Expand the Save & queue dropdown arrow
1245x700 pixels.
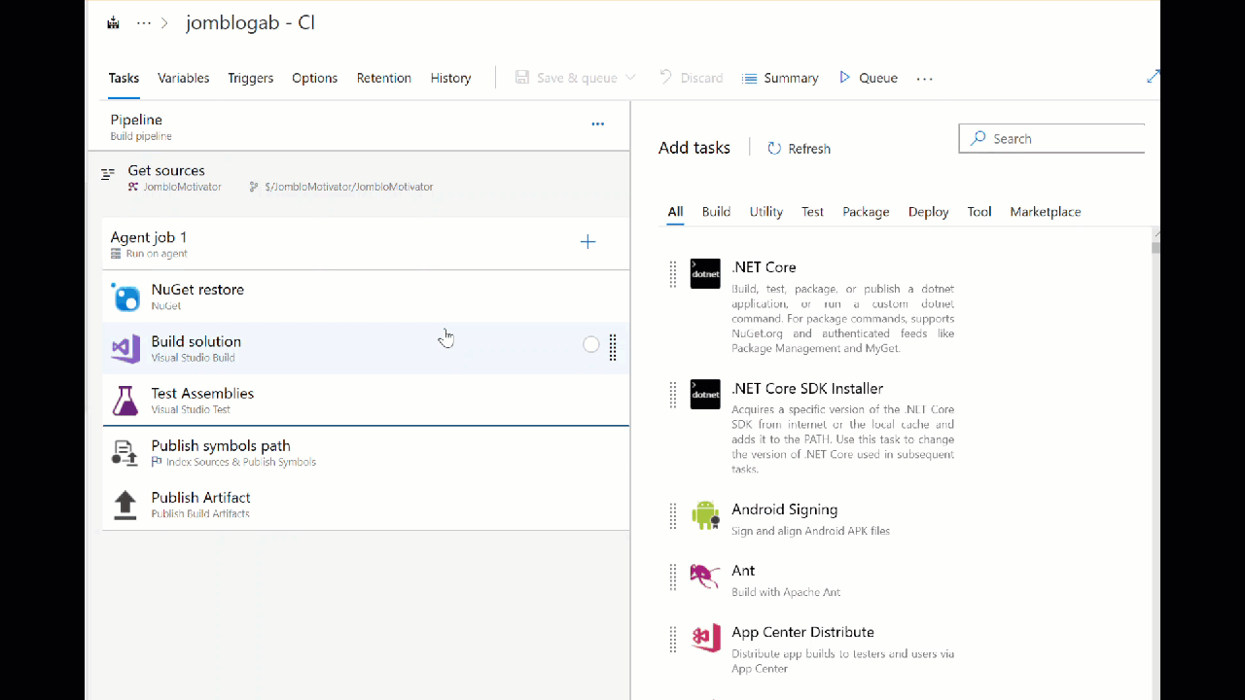point(630,78)
